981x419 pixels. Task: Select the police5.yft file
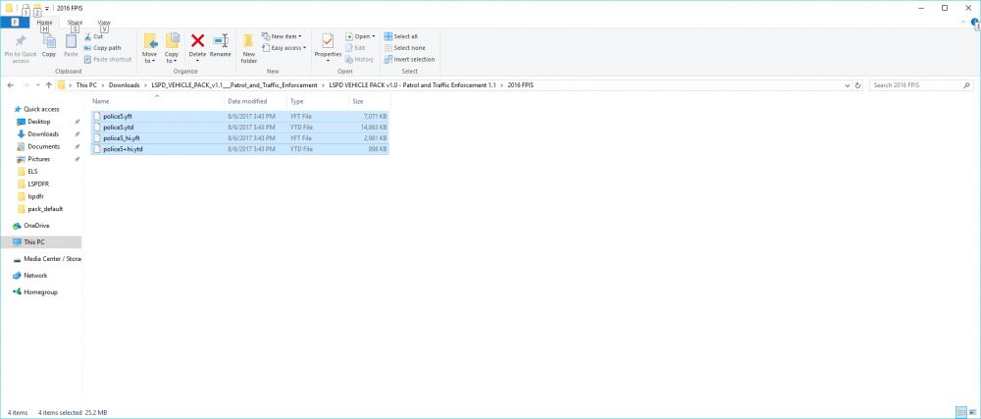click(x=239, y=117)
